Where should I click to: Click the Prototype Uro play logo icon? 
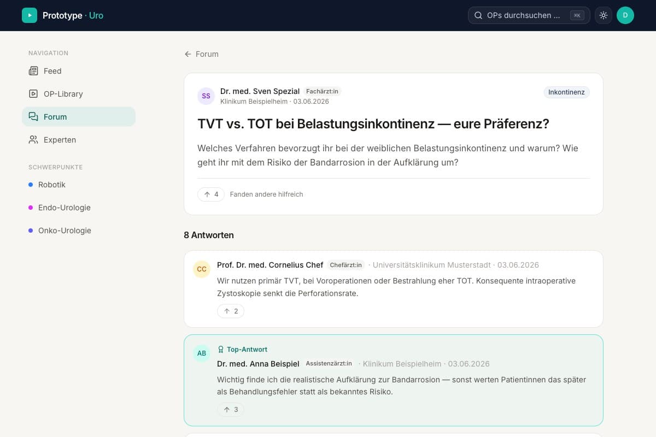30,15
